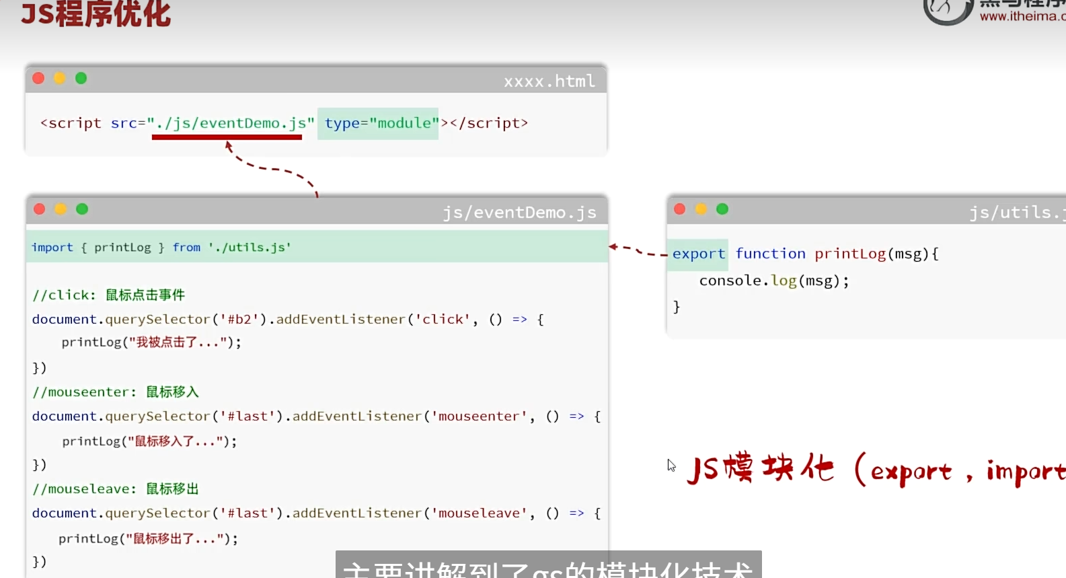Click yellow dot of js/utils.js window

point(701,209)
